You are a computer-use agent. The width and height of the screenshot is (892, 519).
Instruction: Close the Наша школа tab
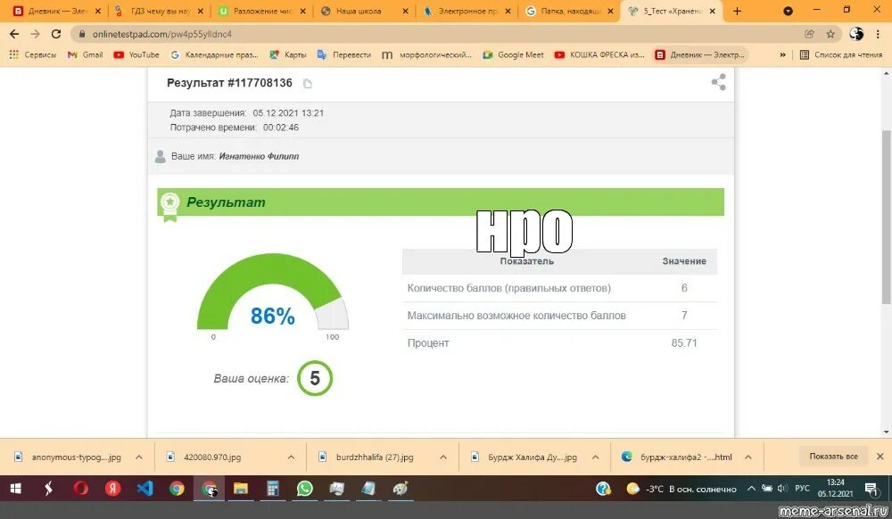tap(406, 11)
